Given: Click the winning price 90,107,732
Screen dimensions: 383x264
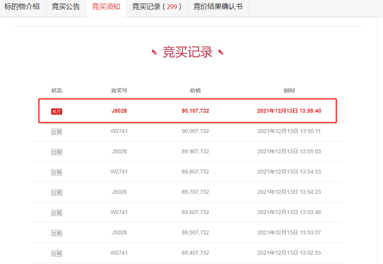Looking at the screenshot, I should click(x=195, y=111).
